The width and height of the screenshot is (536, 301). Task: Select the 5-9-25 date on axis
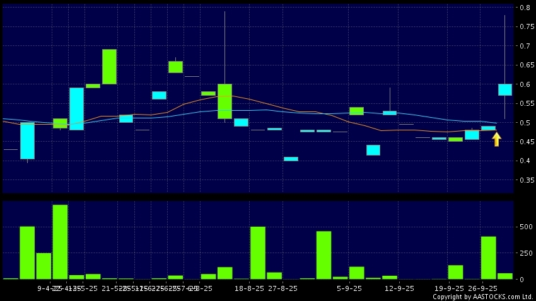coord(349,288)
